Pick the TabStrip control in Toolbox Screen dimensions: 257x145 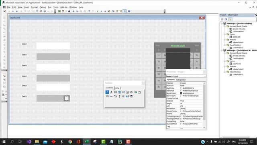tap(111, 96)
